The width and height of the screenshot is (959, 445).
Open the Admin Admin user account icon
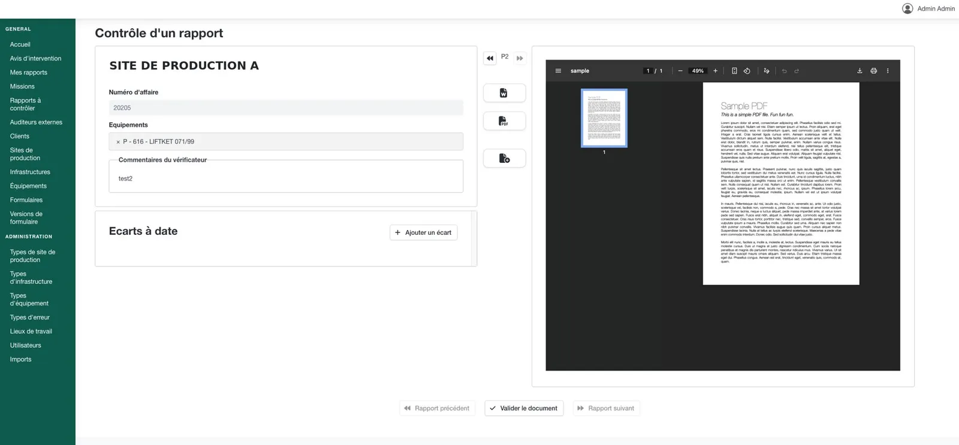907,8
